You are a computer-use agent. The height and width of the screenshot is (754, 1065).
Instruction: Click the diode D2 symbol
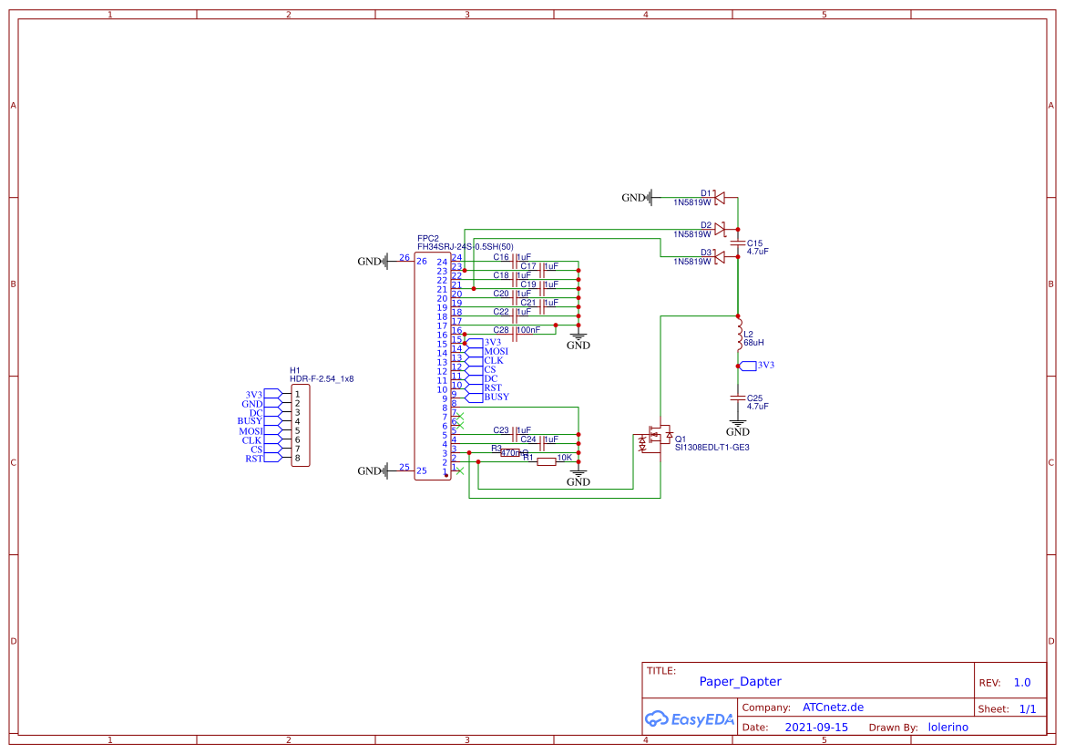[720, 227]
